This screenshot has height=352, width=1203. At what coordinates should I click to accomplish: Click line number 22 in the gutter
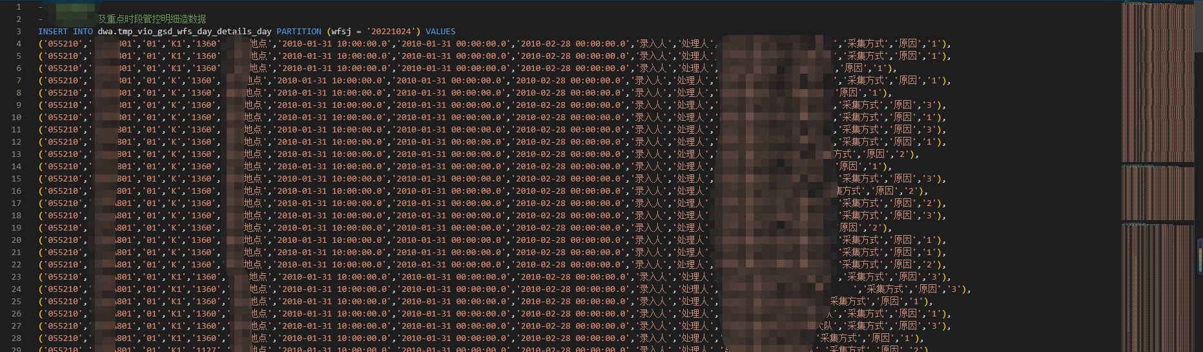coord(16,264)
